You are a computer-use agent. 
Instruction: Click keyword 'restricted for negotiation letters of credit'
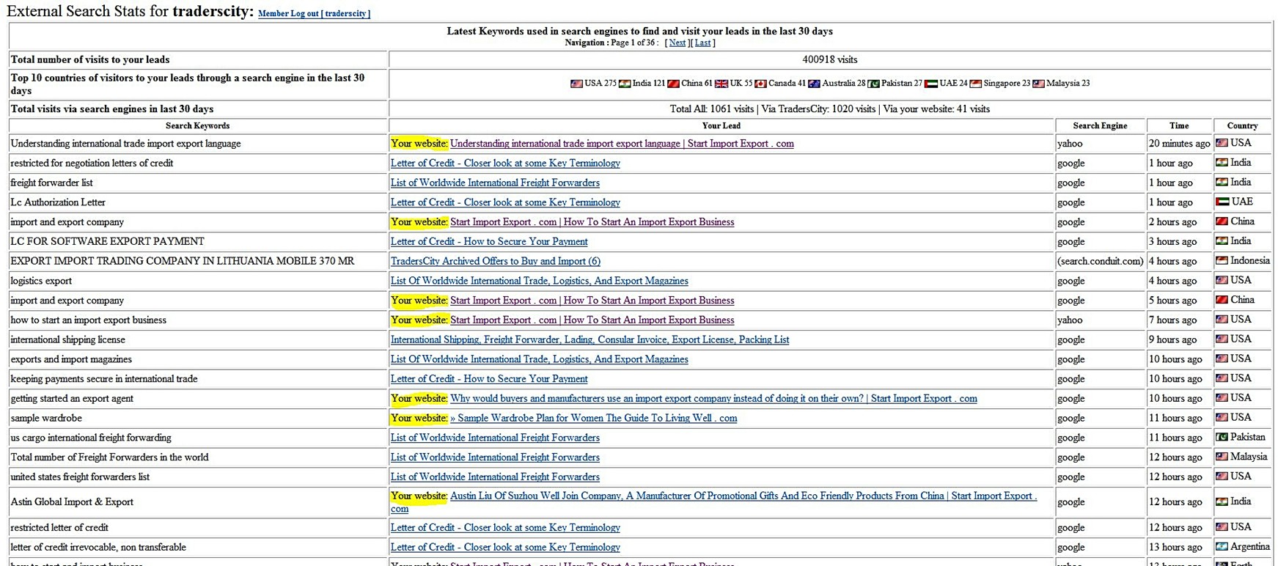click(x=92, y=163)
